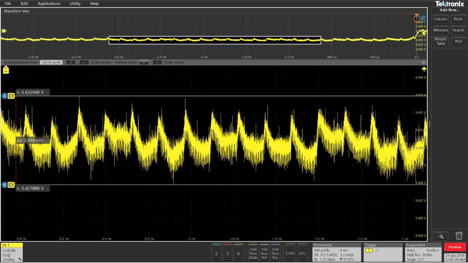The width and height of the screenshot is (468, 263).
Task: Turn on channel 3
Action: tap(227, 252)
